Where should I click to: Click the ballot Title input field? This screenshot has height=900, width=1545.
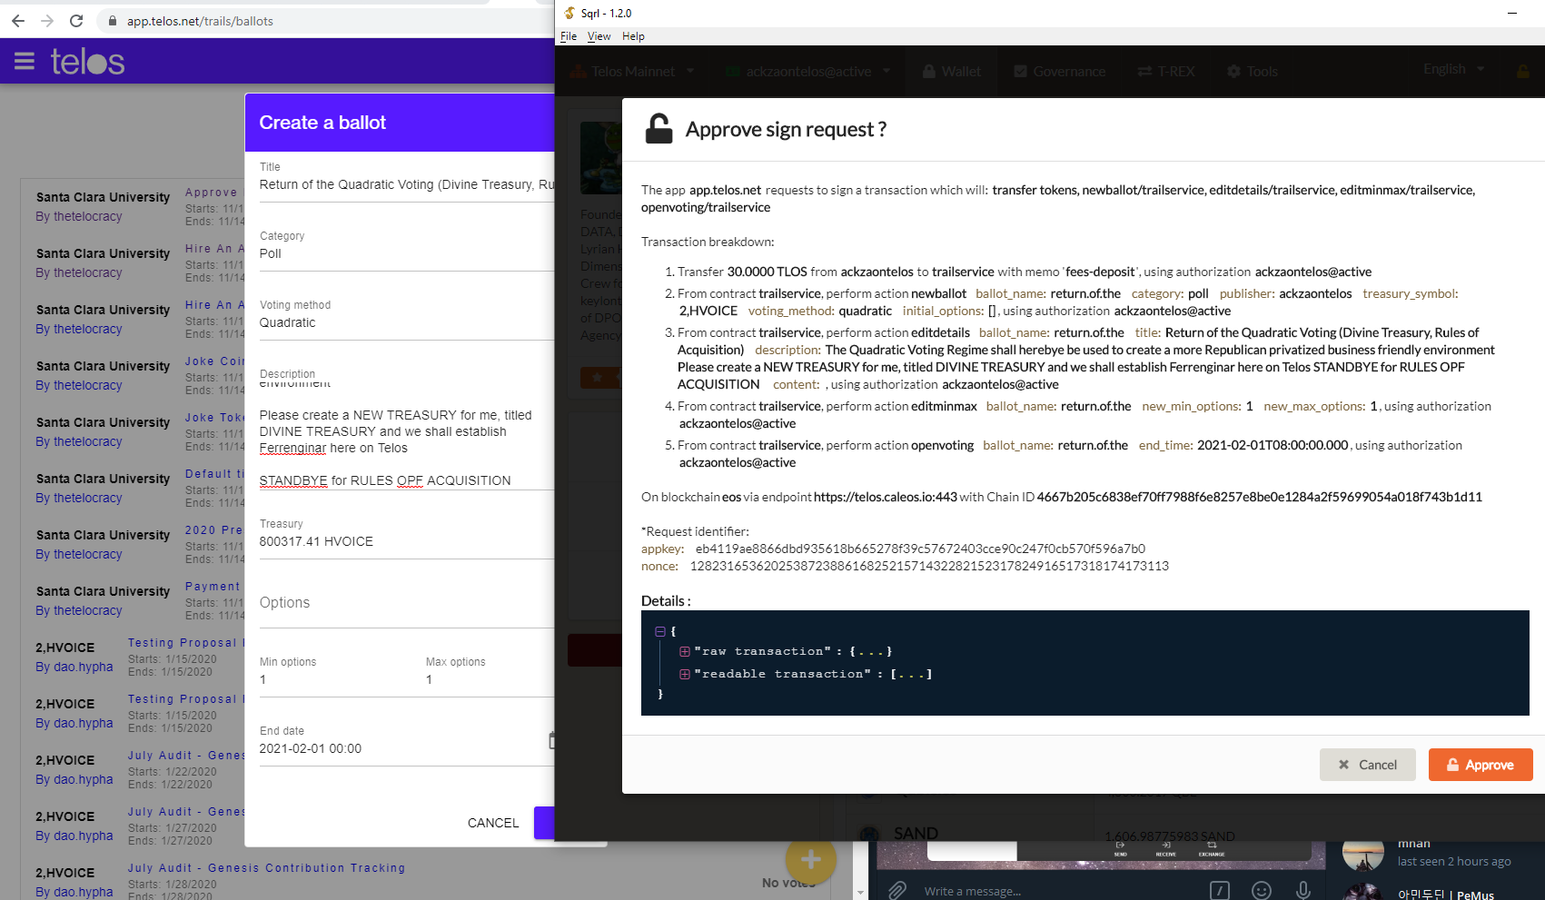[405, 184]
